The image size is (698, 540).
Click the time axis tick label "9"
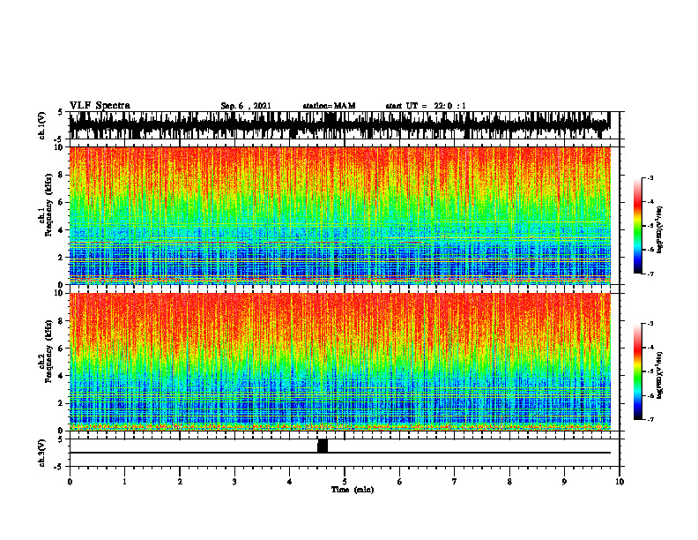point(564,482)
